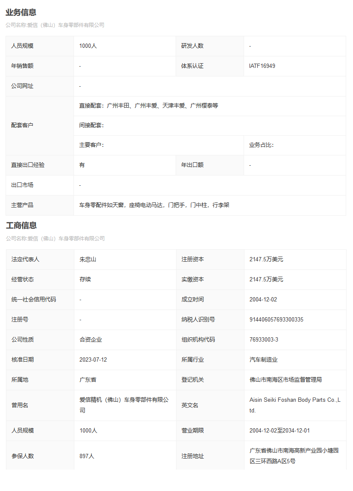Click the 经营状态 value 存续

(x=85, y=279)
